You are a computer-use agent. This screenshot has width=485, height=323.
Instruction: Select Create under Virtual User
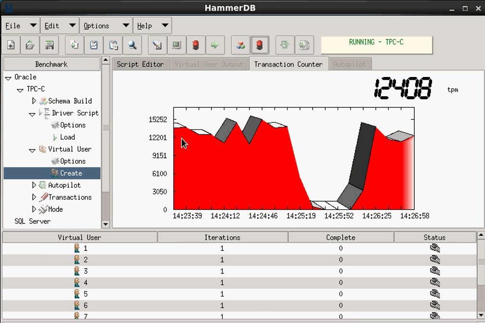click(x=52, y=173)
